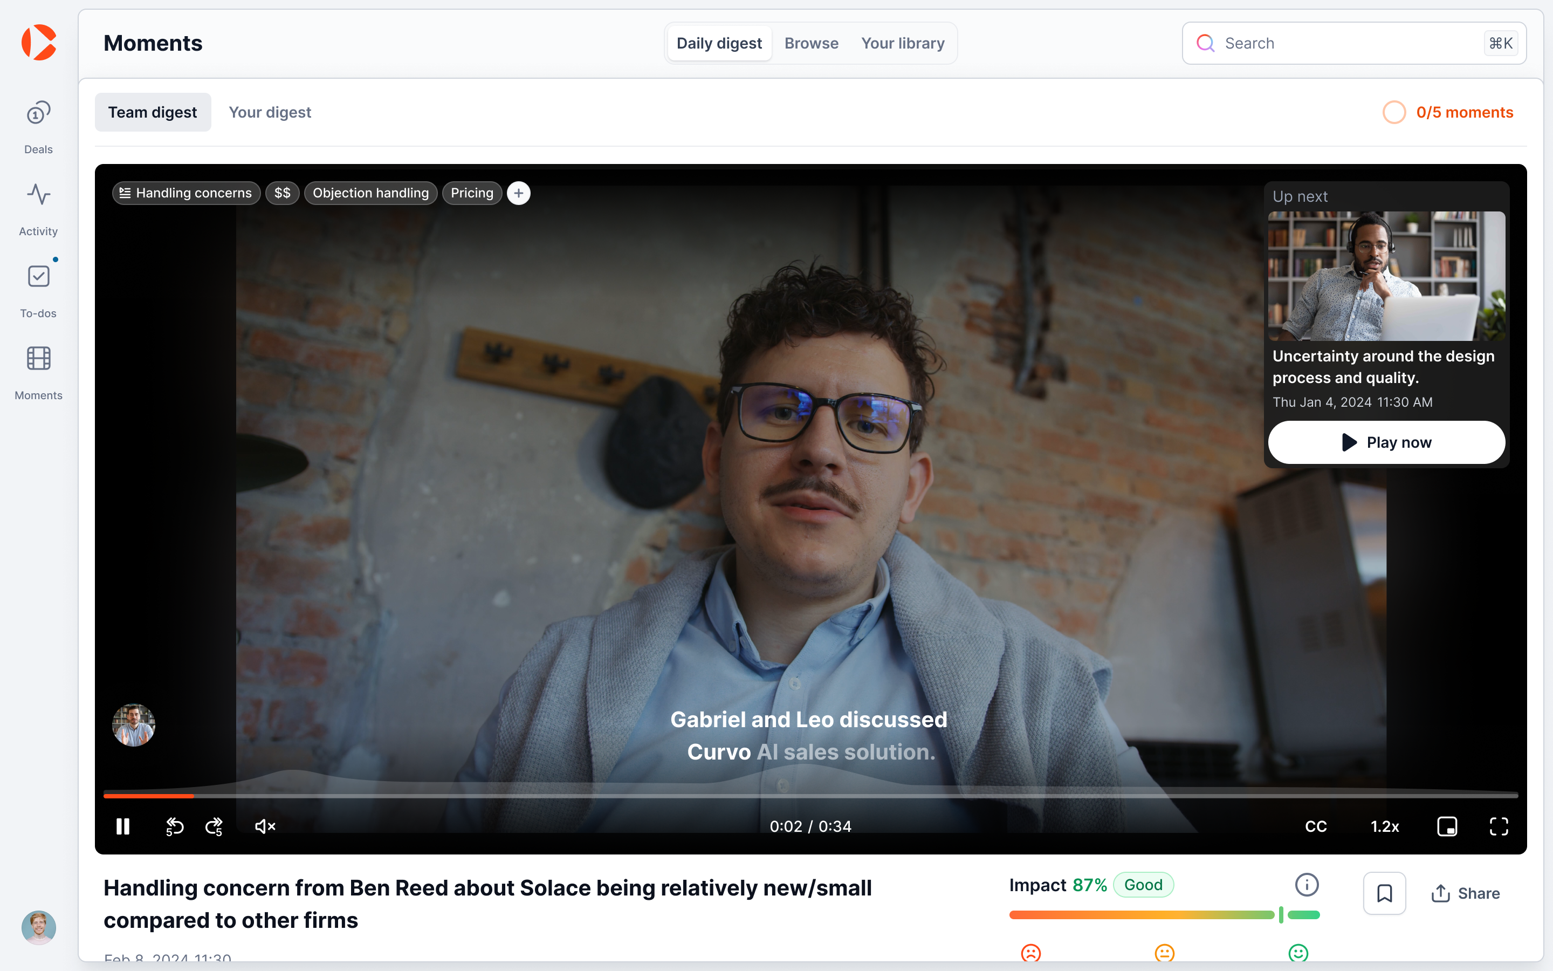
Task: Unmute the video audio
Action: (264, 826)
